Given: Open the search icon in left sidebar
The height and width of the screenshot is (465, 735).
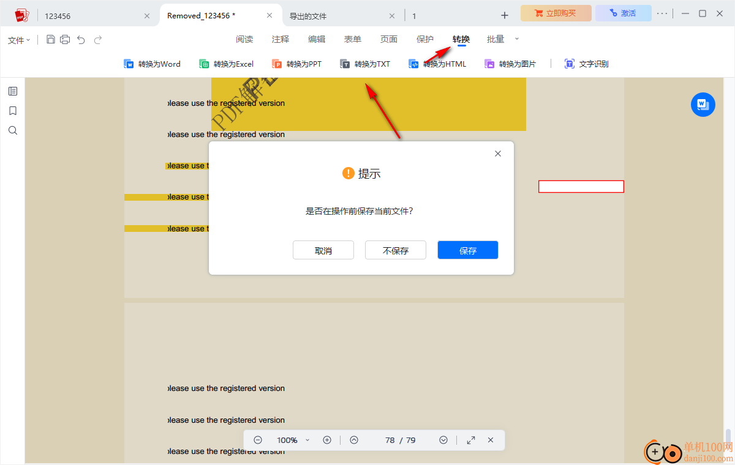Looking at the screenshot, I should click(13, 130).
